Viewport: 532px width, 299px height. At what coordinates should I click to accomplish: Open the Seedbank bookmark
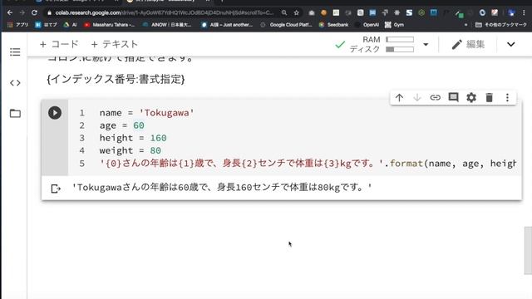[333, 25]
